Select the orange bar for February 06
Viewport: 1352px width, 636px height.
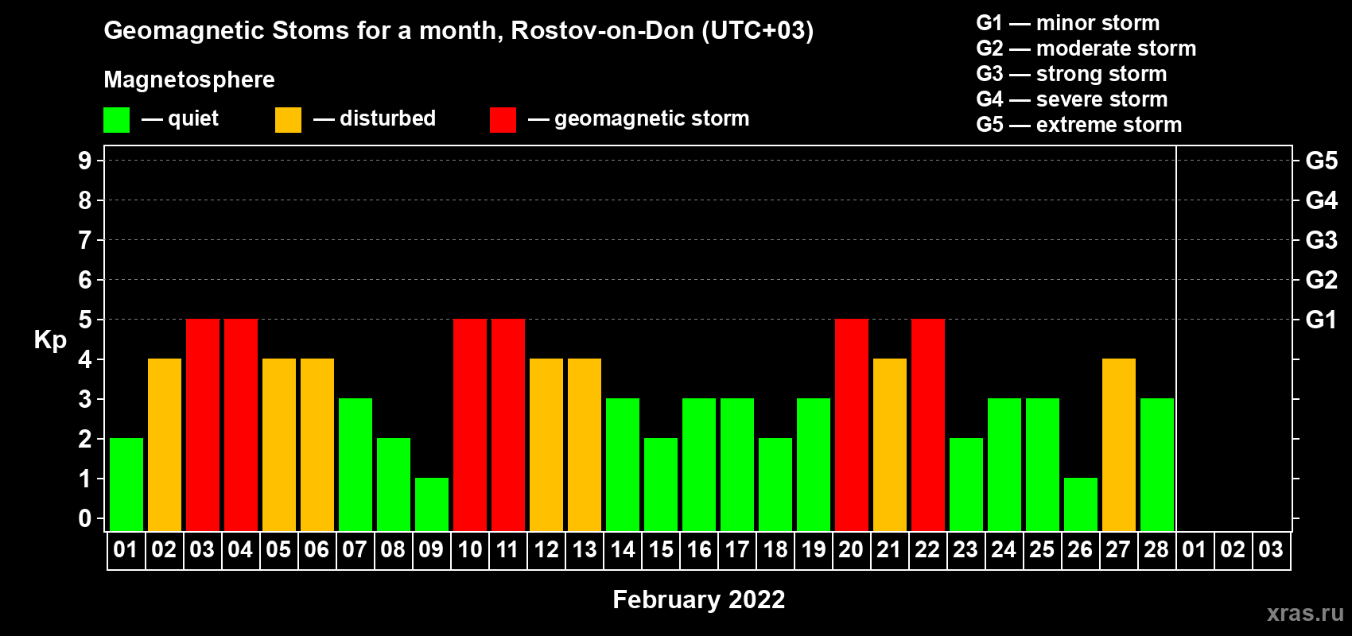click(317, 444)
